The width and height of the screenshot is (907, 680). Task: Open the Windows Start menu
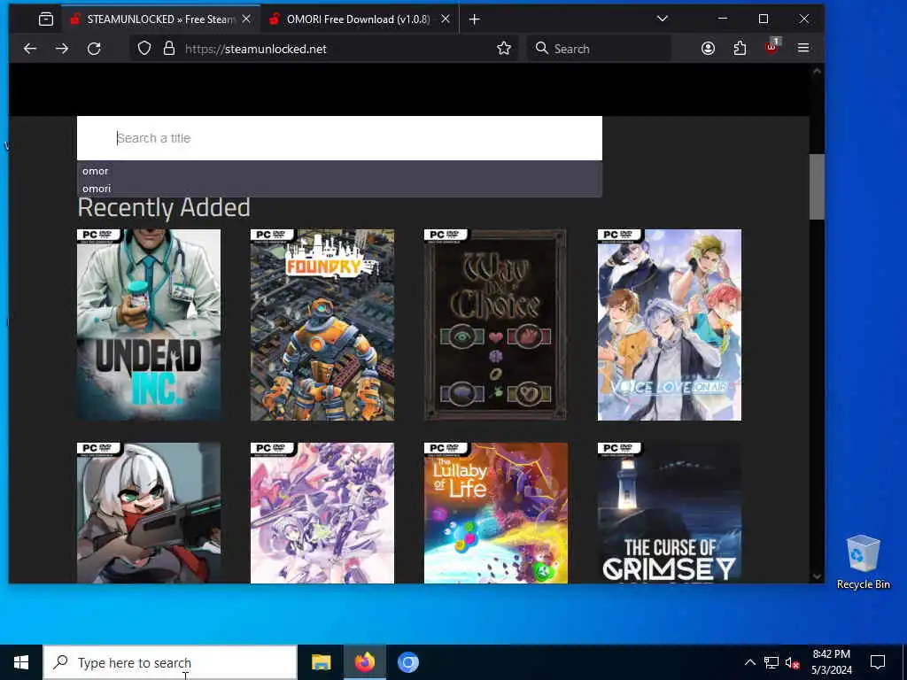click(x=21, y=662)
